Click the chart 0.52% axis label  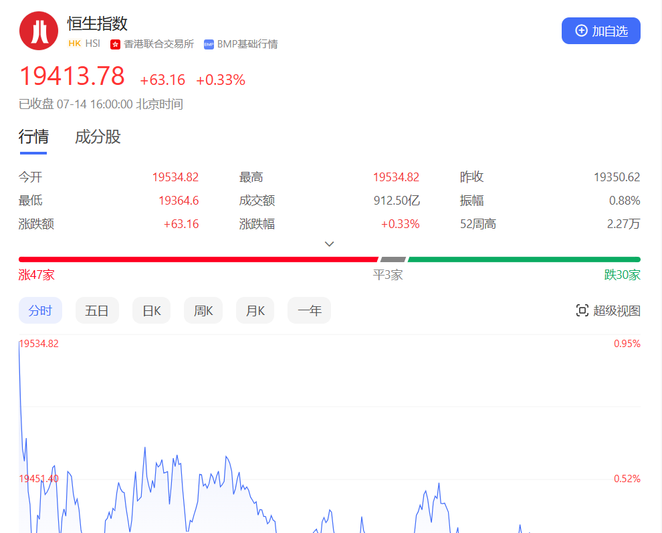[627, 479]
